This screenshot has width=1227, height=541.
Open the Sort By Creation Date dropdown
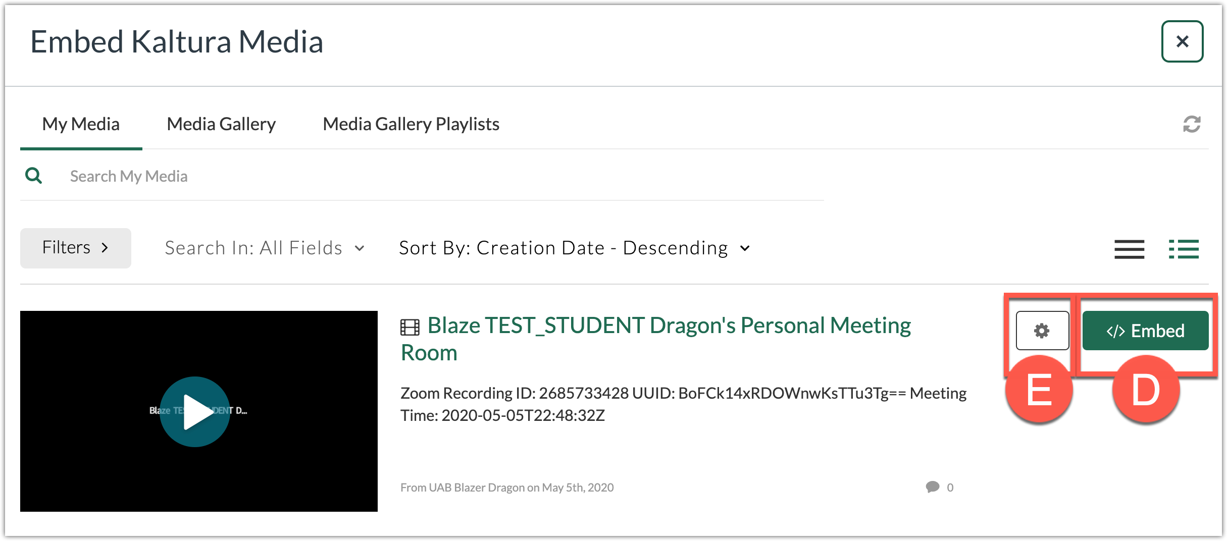(574, 248)
